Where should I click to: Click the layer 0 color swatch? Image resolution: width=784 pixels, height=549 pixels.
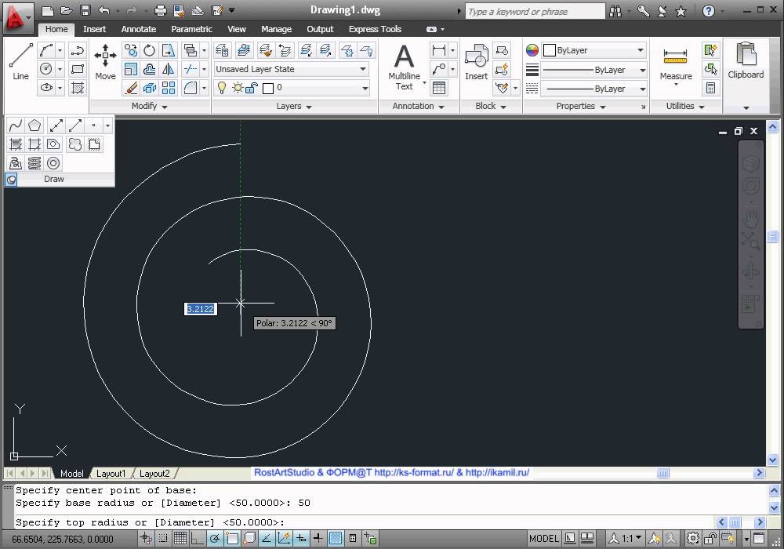click(x=268, y=89)
